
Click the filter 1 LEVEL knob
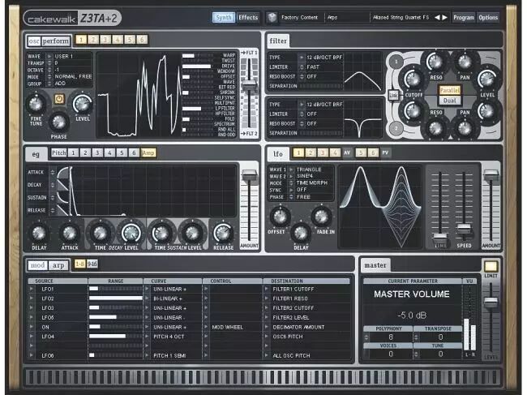coord(487,79)
